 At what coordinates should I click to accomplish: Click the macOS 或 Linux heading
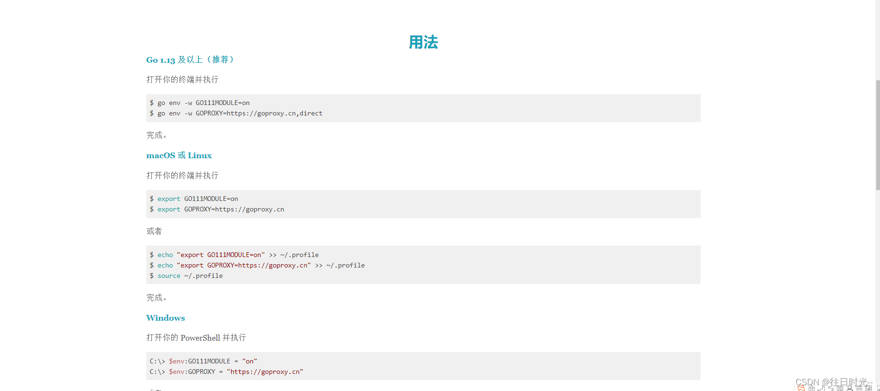pyautogui.click(x=179, y=155)
